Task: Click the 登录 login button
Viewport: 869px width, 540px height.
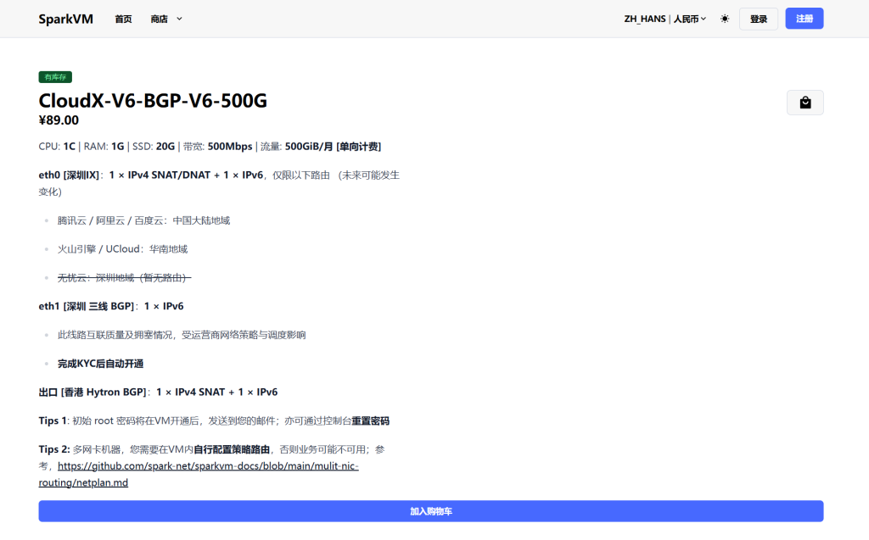Action: tap(758, 19)
